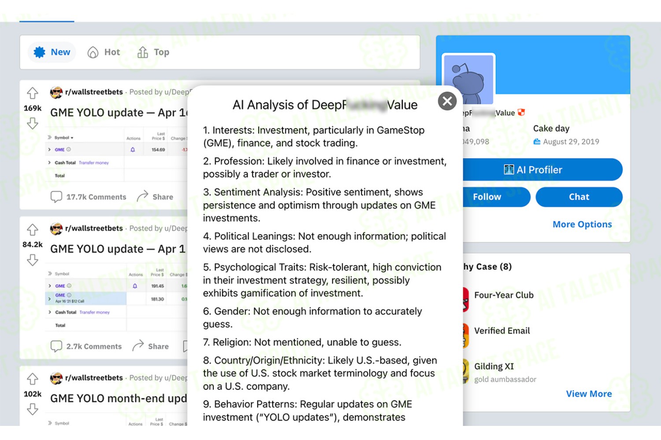This screenshot has height=440, width=661.
Task: Expand the GME row in the 169k post's table
Action: click(x=49, y=150)
